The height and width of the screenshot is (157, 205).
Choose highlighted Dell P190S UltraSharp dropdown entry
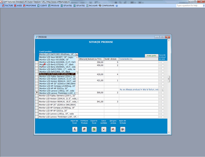click(57, 74)
